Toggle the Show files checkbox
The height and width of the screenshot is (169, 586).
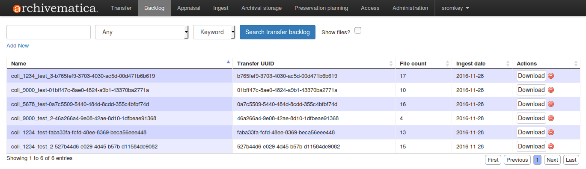pos(358,30)
